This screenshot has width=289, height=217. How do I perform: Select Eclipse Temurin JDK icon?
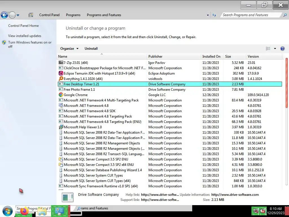coord(61,73)
